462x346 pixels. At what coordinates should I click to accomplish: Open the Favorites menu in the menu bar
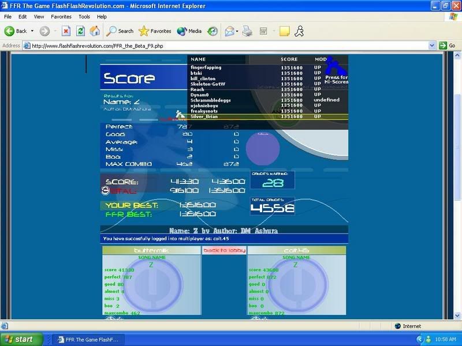tap(61, 17)
